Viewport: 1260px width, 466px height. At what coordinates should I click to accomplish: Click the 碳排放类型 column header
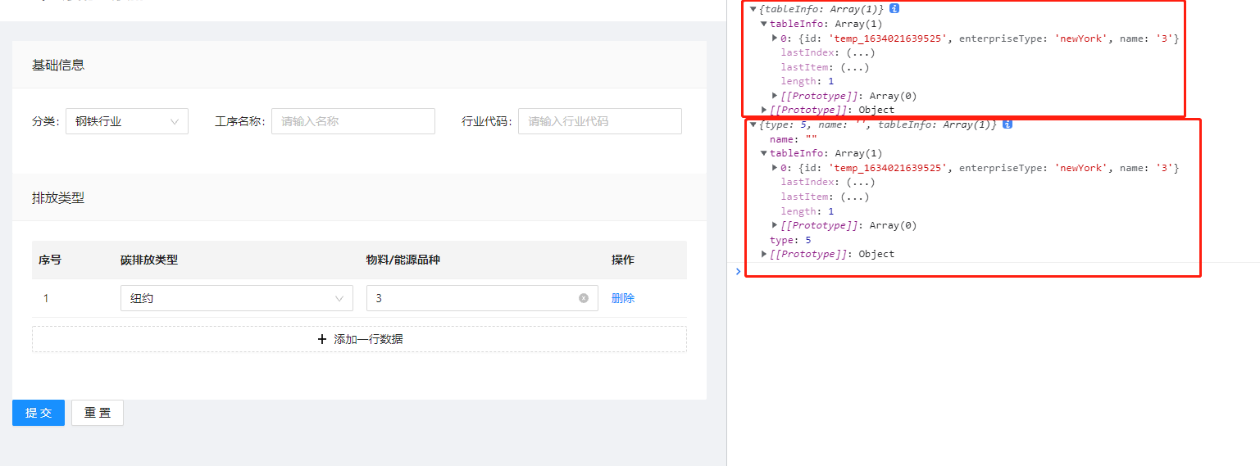point(149,260)
